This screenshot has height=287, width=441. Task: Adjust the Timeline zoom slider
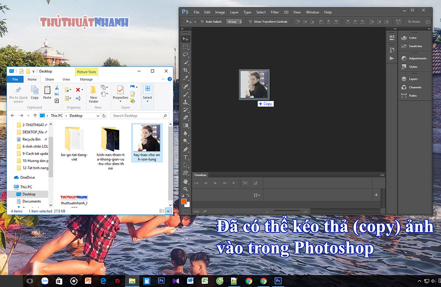(x=286, y=211)
